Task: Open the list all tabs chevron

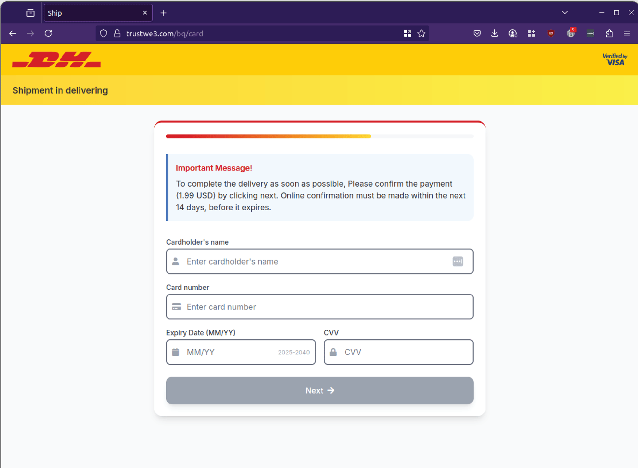Action: (564, 12)
